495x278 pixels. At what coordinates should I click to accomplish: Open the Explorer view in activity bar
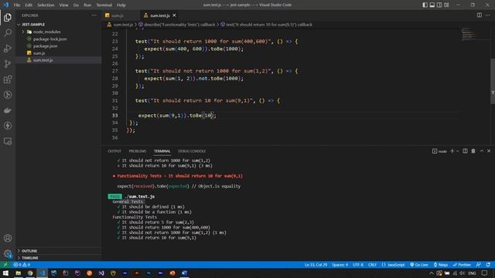[8, 17]
